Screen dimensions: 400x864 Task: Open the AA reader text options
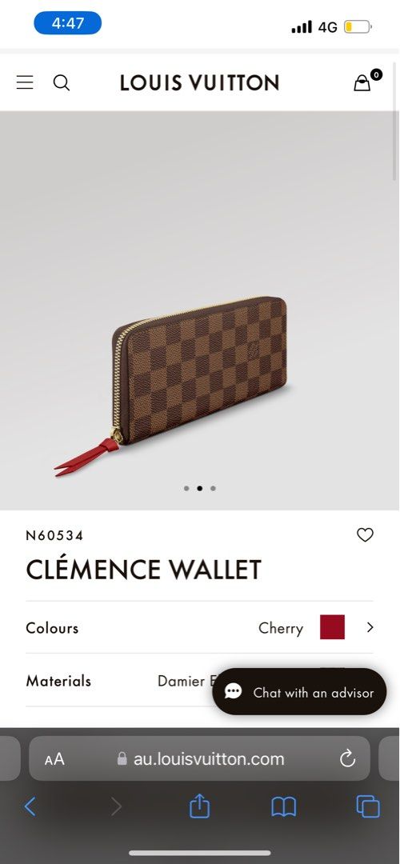(x=54, y=759)
